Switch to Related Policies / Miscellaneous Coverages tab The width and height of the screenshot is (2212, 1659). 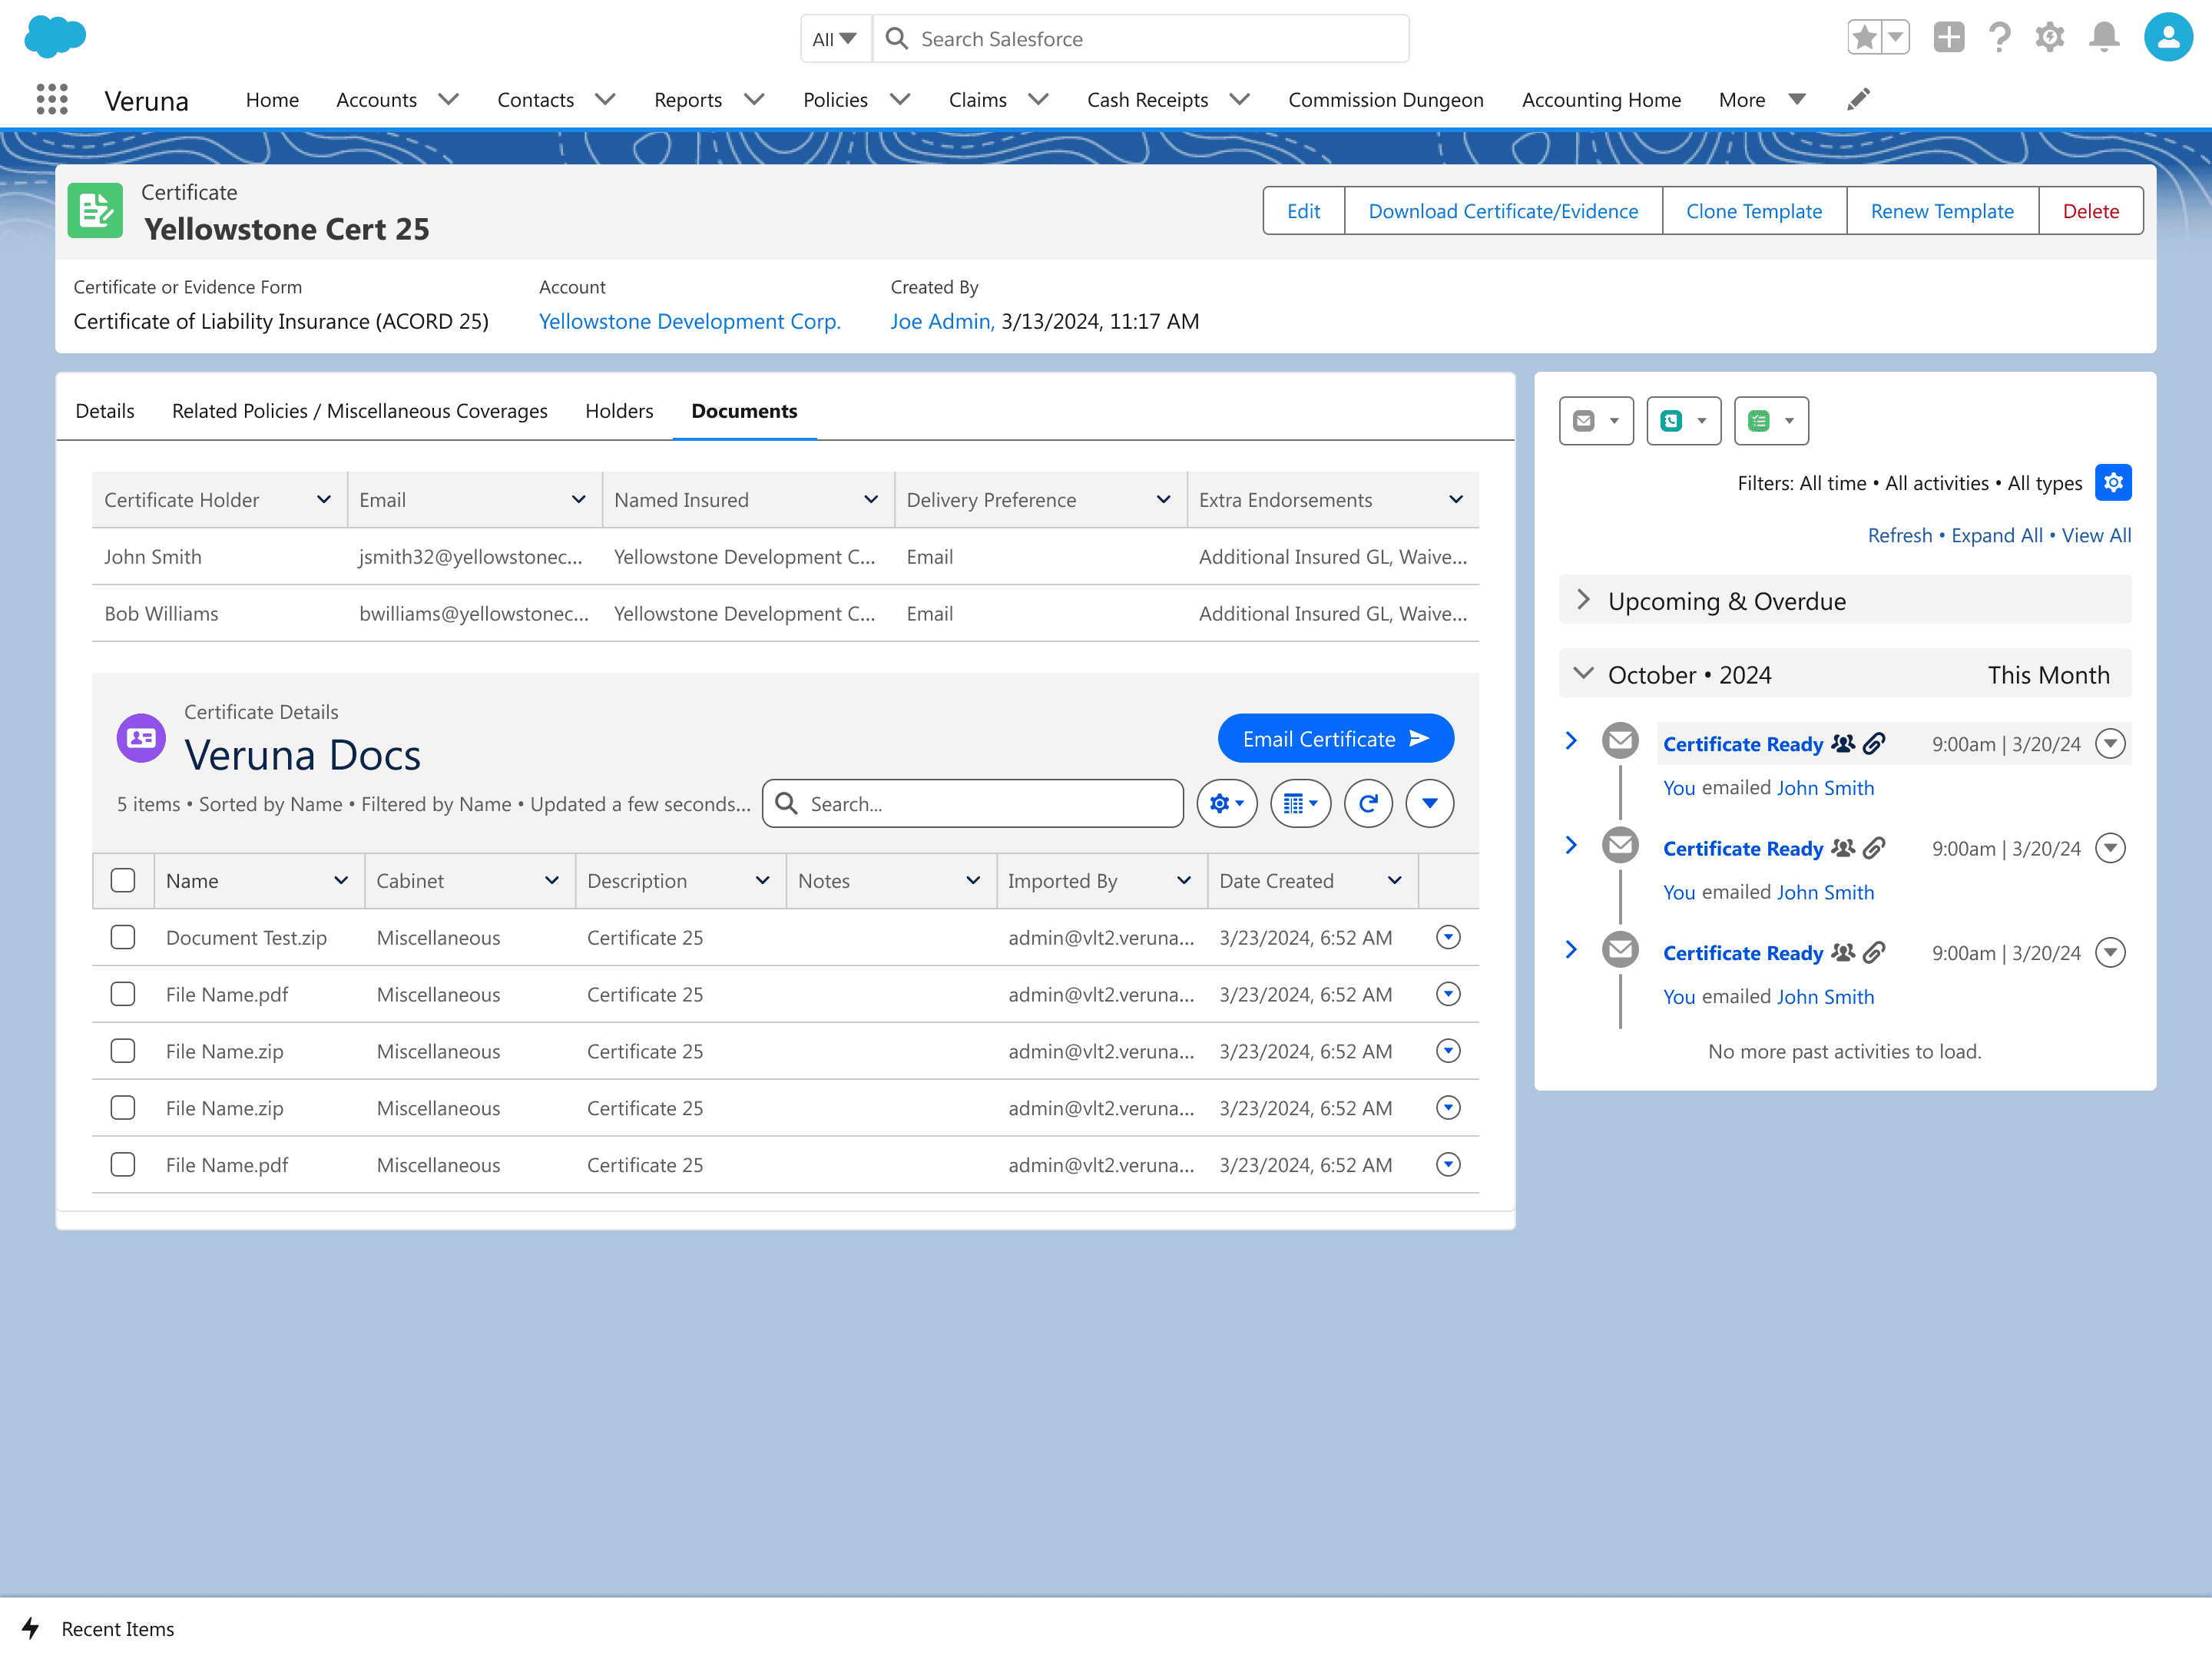tap(360, 411)
